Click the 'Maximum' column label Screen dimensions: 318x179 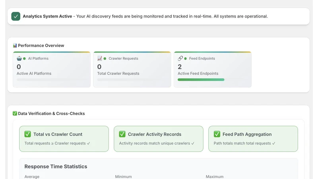coord(215,177)
